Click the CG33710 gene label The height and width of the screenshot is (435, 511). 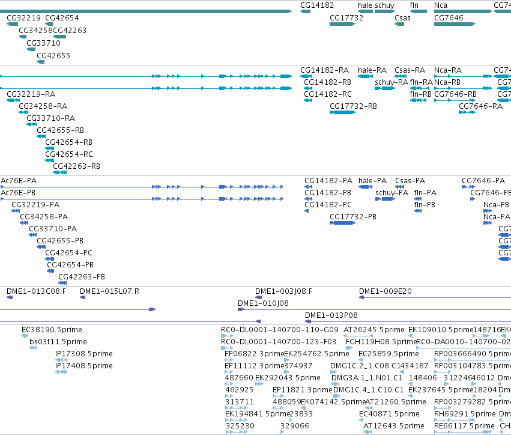click(x=43, y=43)
